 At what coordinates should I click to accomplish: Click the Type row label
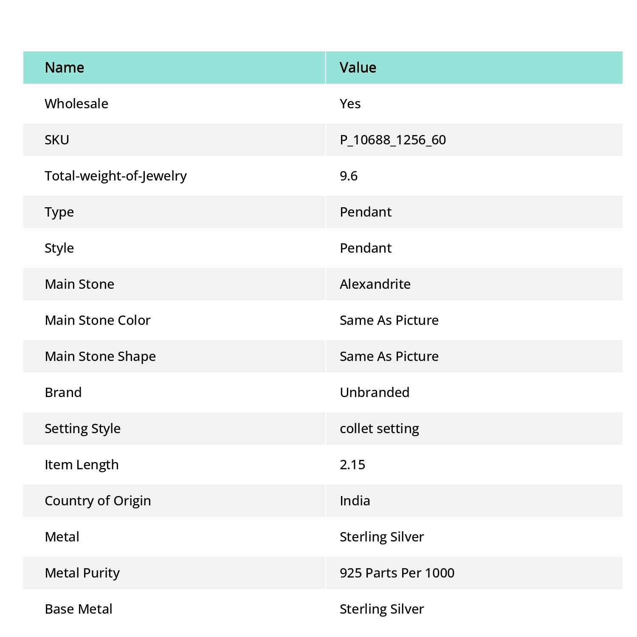pos(59,212)
